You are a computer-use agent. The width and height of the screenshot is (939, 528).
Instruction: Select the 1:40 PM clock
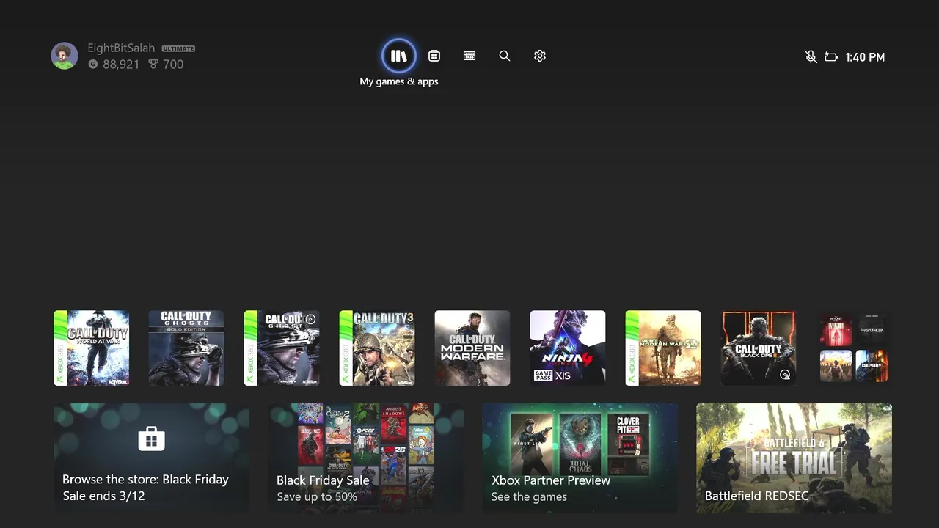(x=865, y=57)
